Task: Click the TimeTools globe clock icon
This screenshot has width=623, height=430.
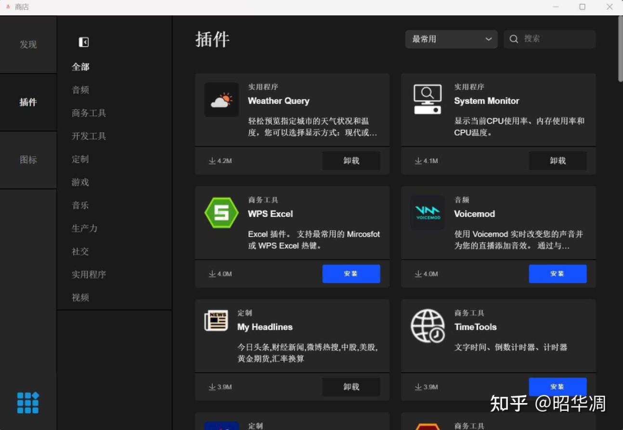Action: [428, 326]
